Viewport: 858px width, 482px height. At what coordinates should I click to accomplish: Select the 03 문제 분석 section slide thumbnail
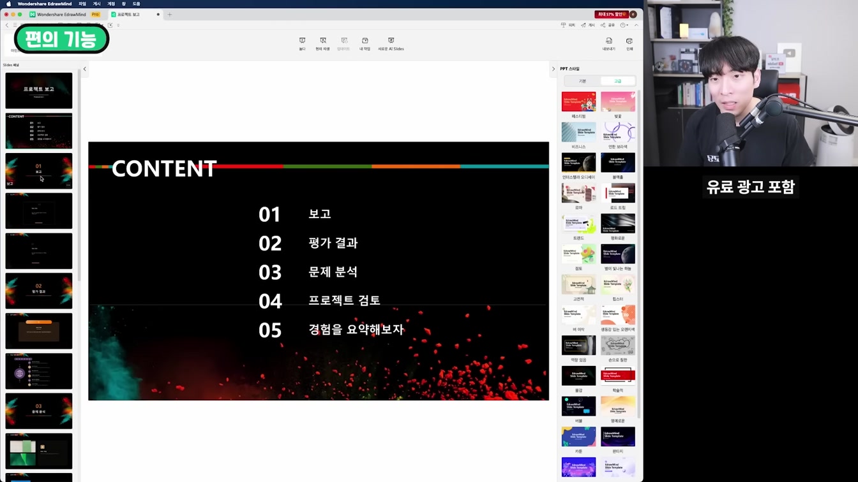39,411
